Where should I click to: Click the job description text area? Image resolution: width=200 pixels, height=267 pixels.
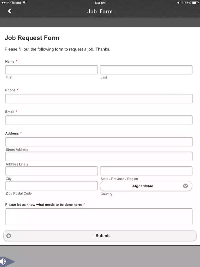coord(99,217)
